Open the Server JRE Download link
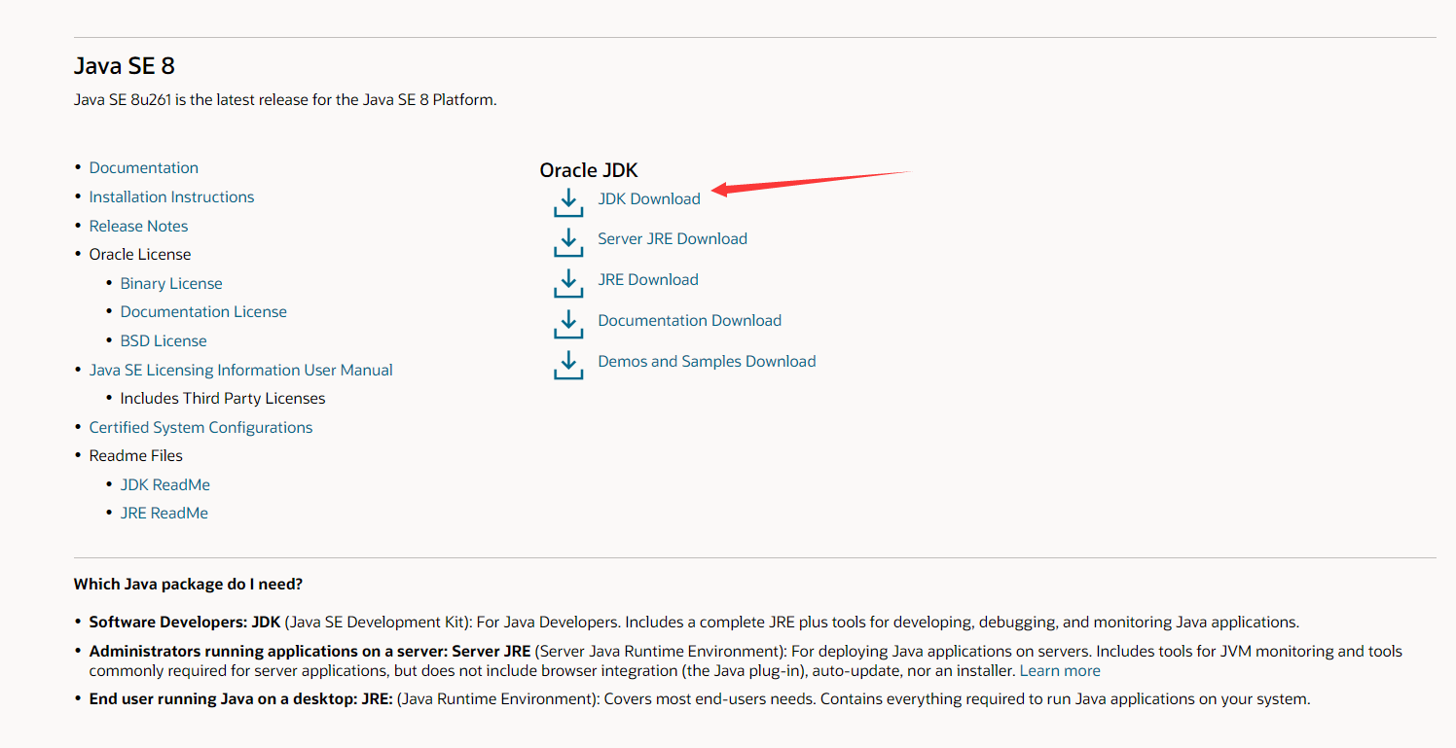 pos(673,238)
